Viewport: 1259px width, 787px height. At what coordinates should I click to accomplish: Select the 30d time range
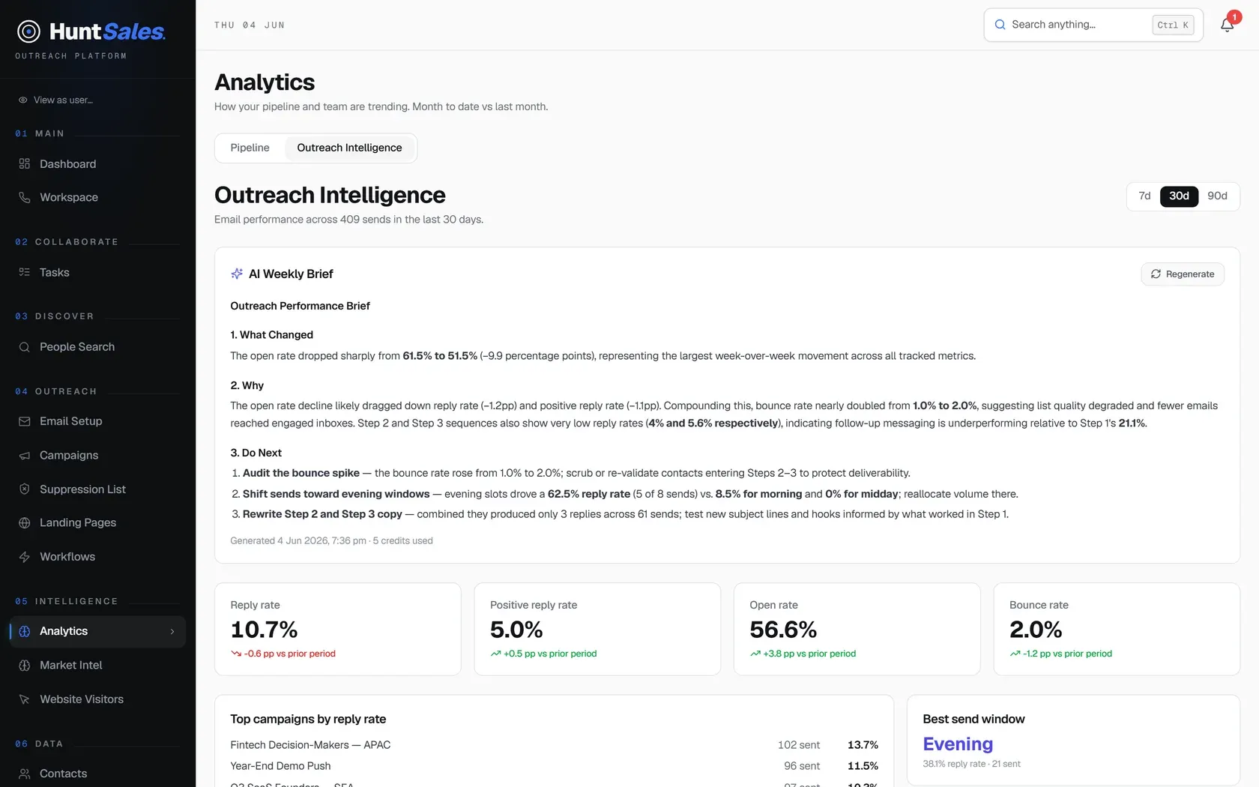(1179, 196)
